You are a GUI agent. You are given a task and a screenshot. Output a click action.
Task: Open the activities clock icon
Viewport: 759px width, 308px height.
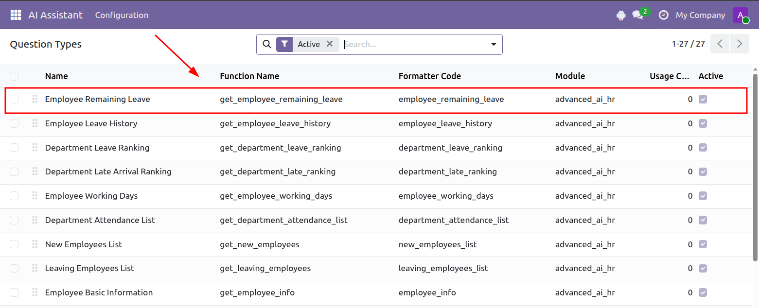tap(663, 15)
